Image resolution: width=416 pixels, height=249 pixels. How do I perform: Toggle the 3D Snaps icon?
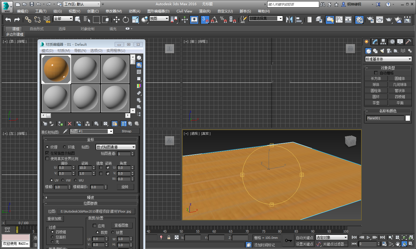205,19
